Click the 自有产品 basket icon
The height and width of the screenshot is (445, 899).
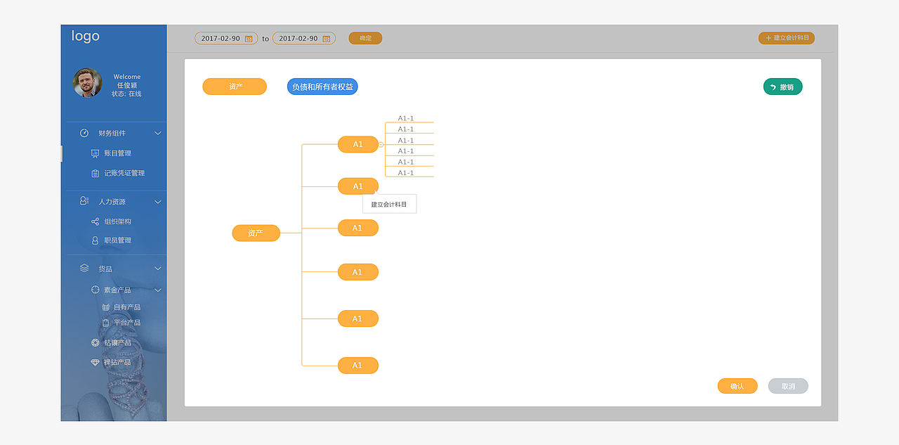click(x=106, y=307)
